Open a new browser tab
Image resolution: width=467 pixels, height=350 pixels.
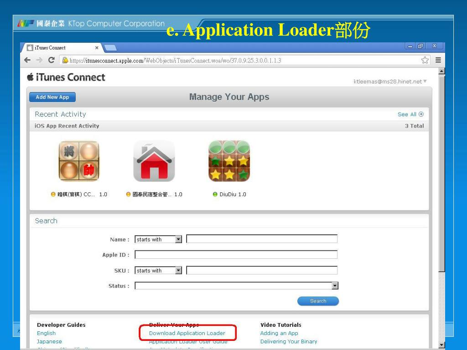pos(110,47)
